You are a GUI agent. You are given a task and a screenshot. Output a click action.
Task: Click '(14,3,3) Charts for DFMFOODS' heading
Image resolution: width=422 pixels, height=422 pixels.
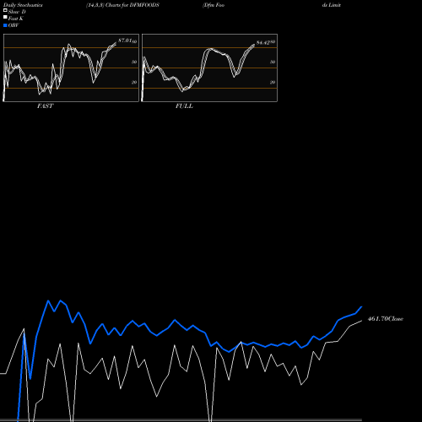[x=122, y=5]
